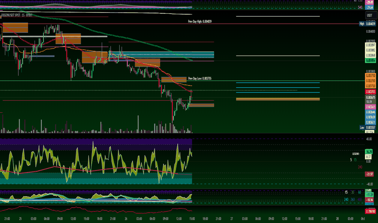The image size is (378, 223).
Task: Click the green 16.24 oscillator value label
Action: tap(369, 152)
